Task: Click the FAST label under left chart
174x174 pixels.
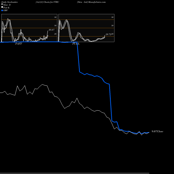Action: click(18, 44)
